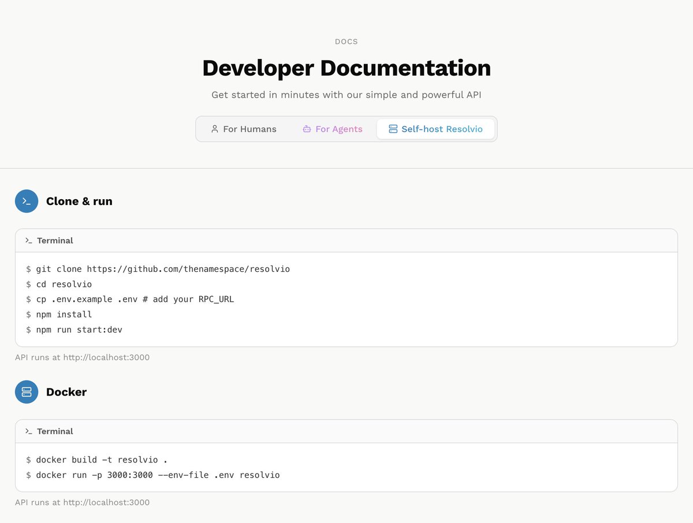The width and height of the screenshot is (693, 523).
Task: Click the 'Get started in minutes' subtitle
Action: tap(346, 95)
